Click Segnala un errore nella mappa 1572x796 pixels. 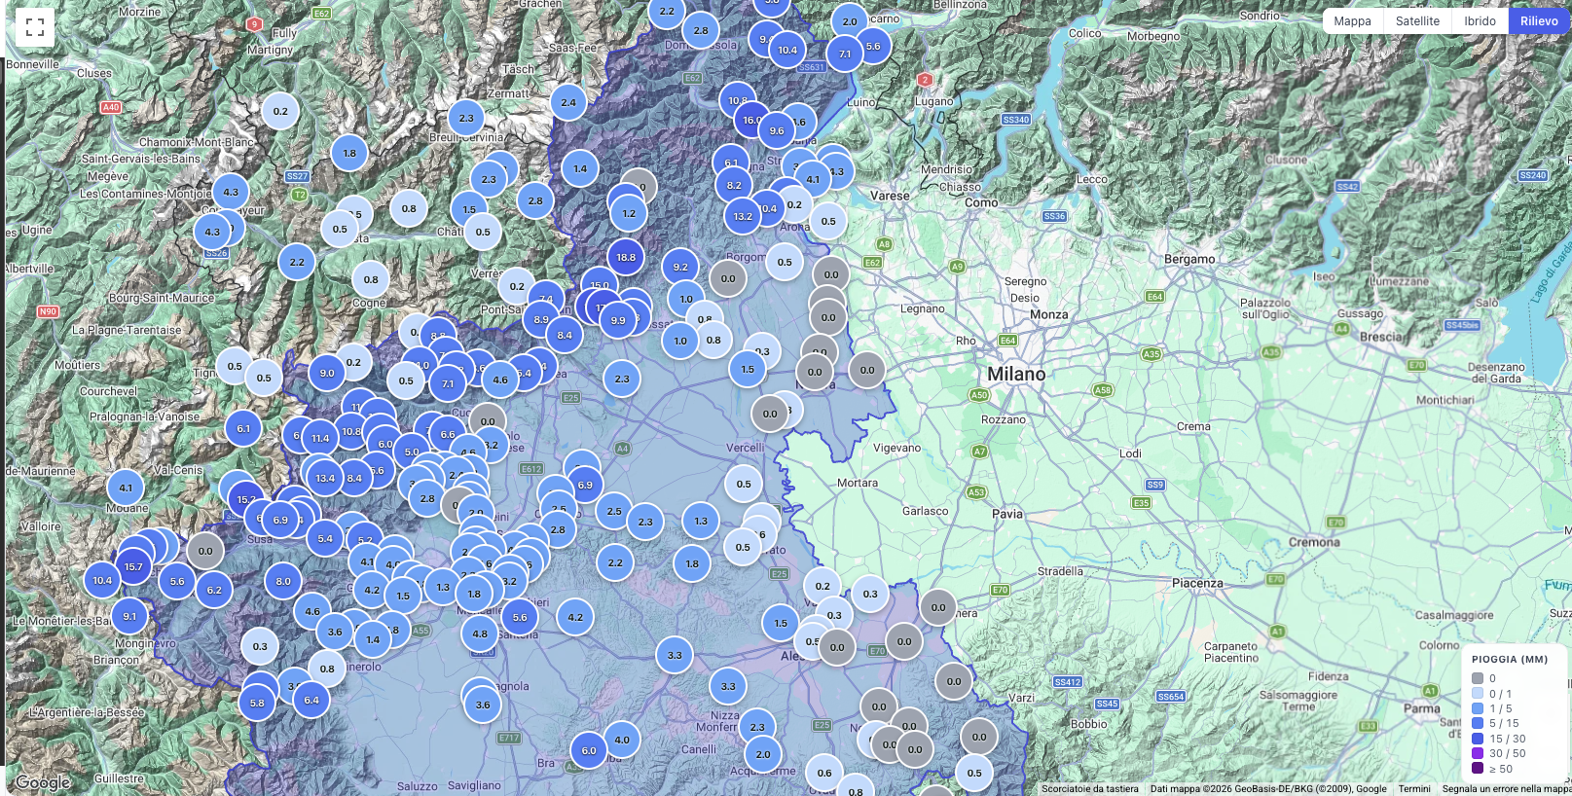1506,789
